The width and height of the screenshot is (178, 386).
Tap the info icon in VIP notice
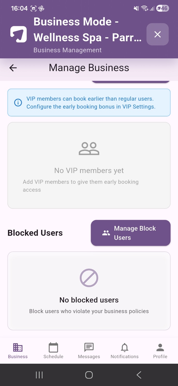[18, 103]
